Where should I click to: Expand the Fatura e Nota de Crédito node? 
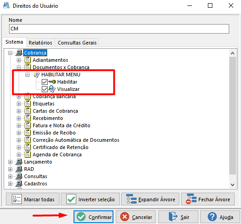coord(19,125)
